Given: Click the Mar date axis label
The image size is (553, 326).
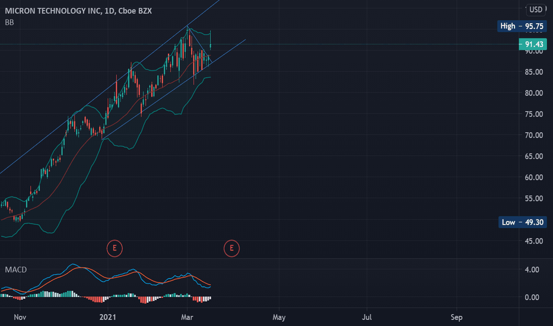Looking at the screenshot, I should [187, 318].
